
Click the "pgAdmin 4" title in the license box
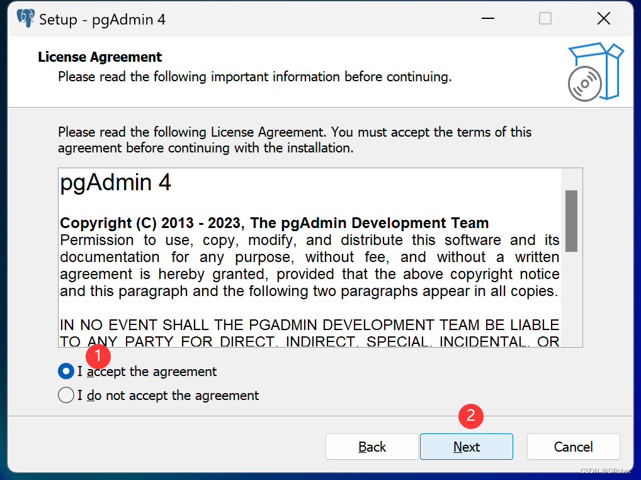click(115, 182)
